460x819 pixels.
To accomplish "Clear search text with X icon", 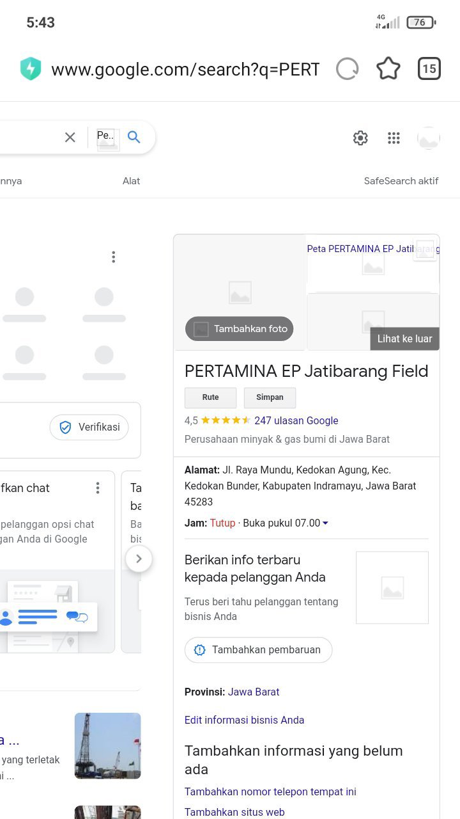I will pos(70,137).
